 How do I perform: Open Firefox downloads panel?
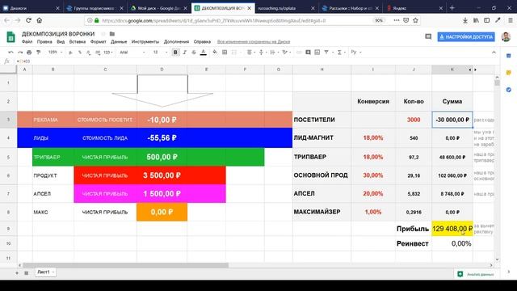465,20
